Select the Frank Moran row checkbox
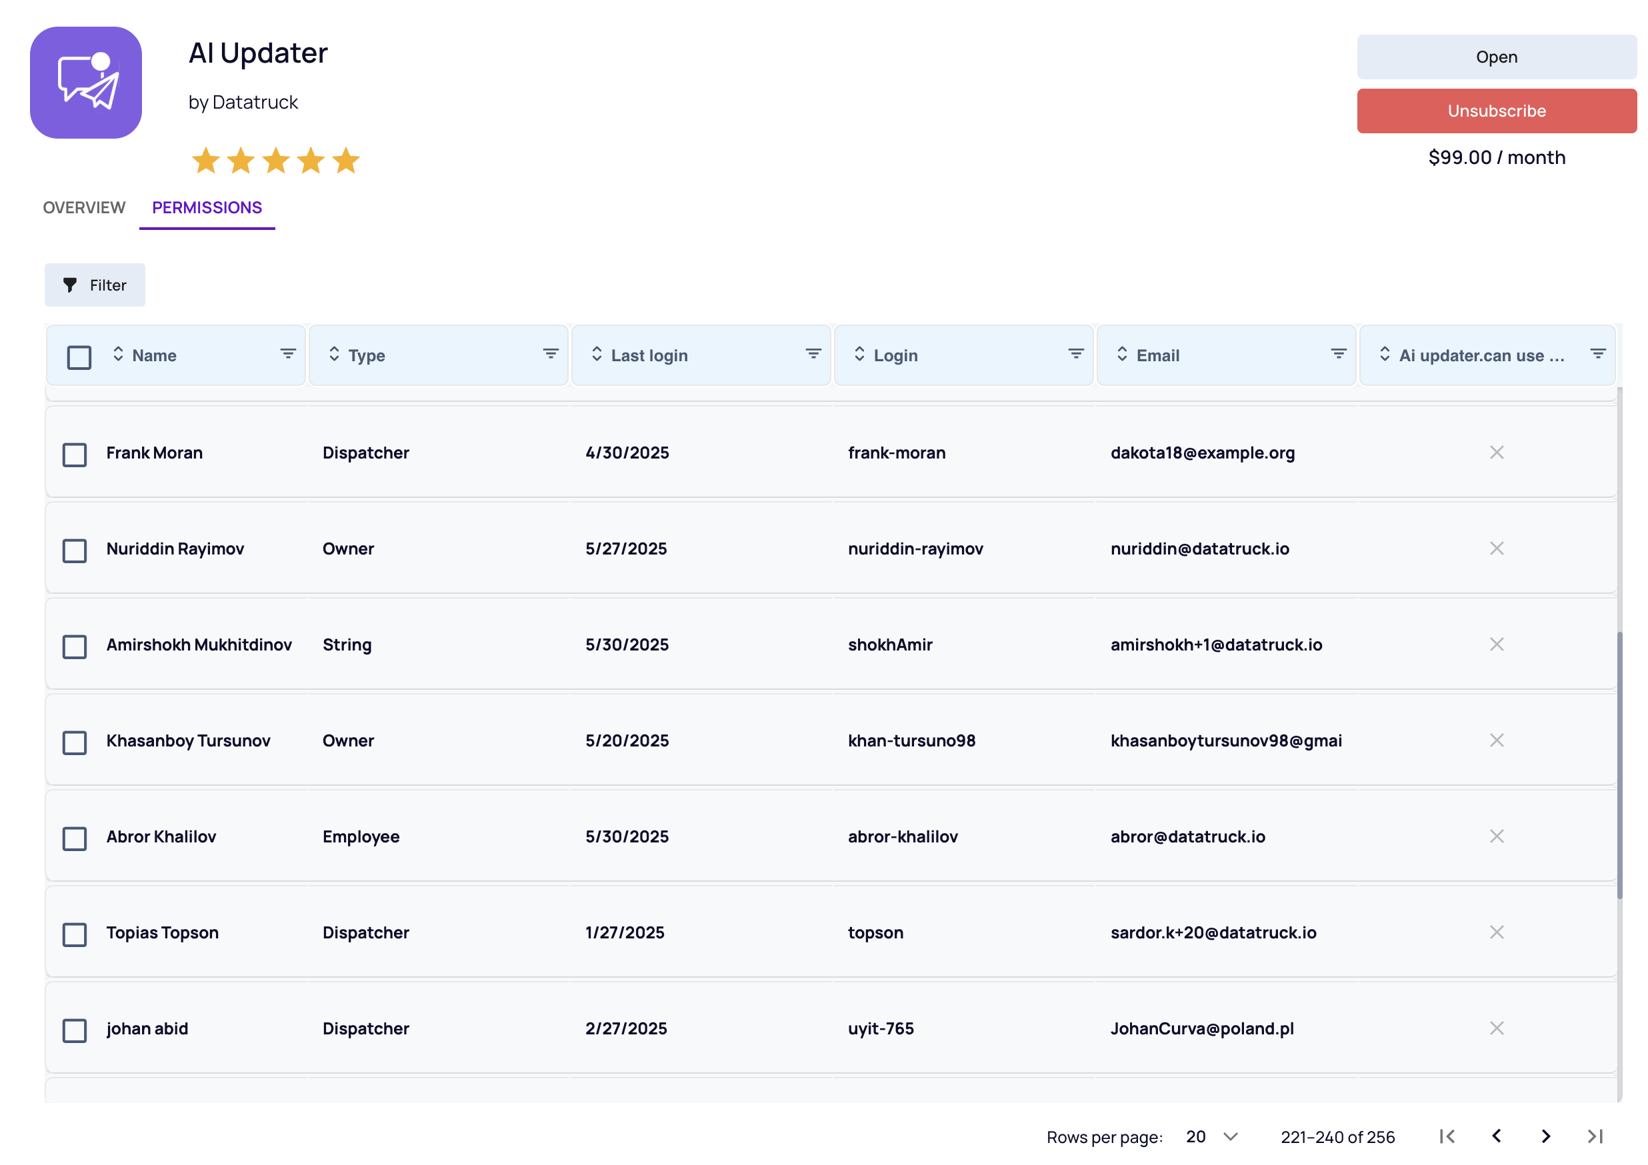Viewport: 1648px width, 1165px height. pyautogui.click(x=75, y=454)
